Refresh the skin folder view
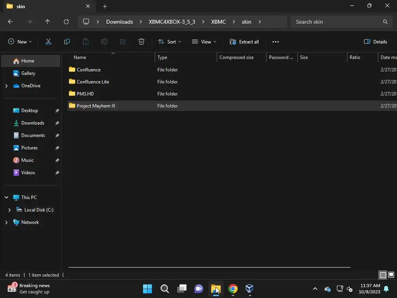397x298 pixels. tap(66, 22)
